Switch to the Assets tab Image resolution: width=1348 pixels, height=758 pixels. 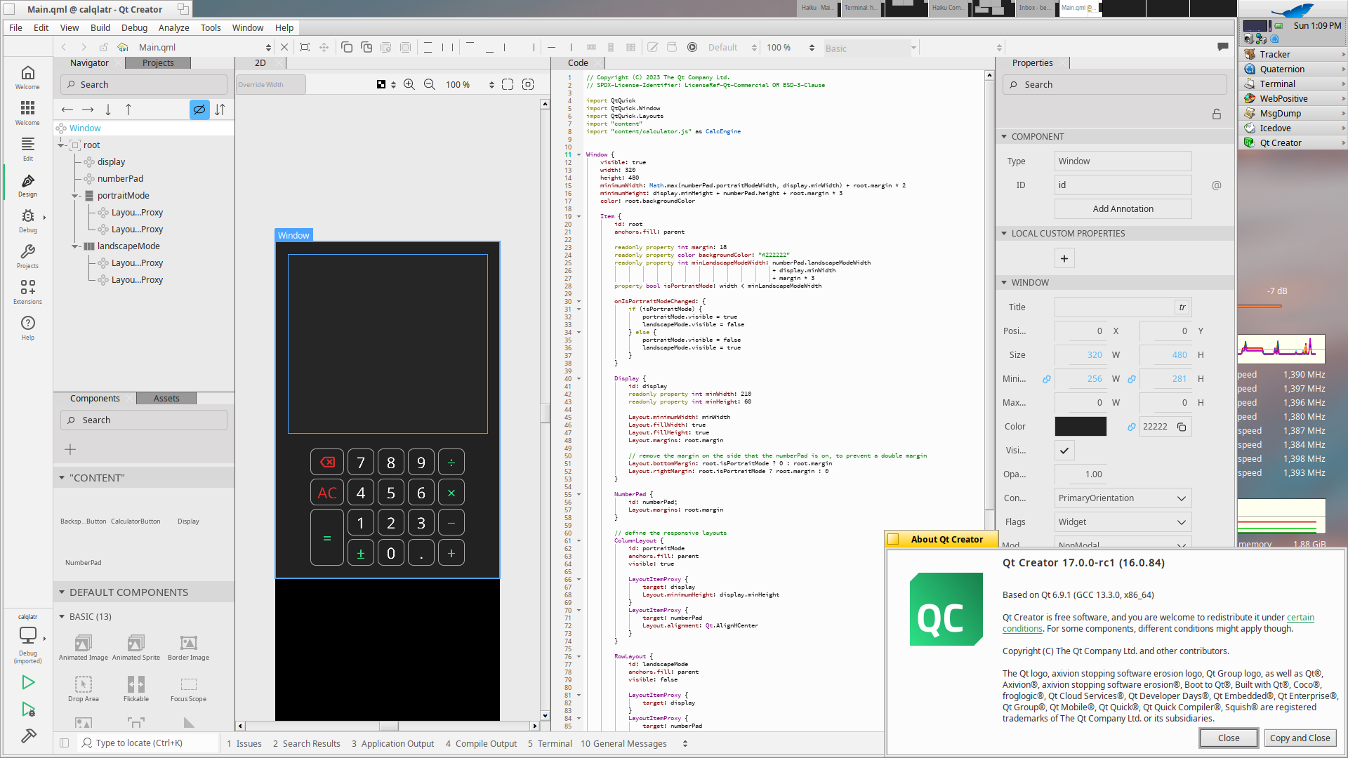[x=166, y=399]
